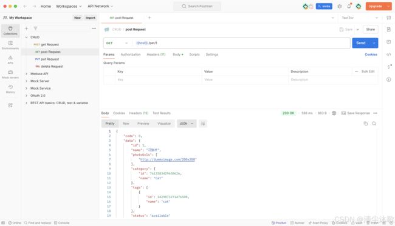Open the code snippet panel icon
This screenshot has width=395, height=226.
389,55
